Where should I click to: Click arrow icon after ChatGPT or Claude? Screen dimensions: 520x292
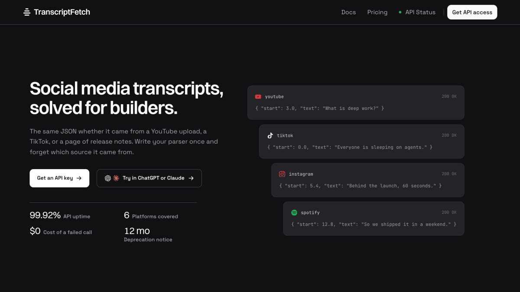click(x=191, y=178)
